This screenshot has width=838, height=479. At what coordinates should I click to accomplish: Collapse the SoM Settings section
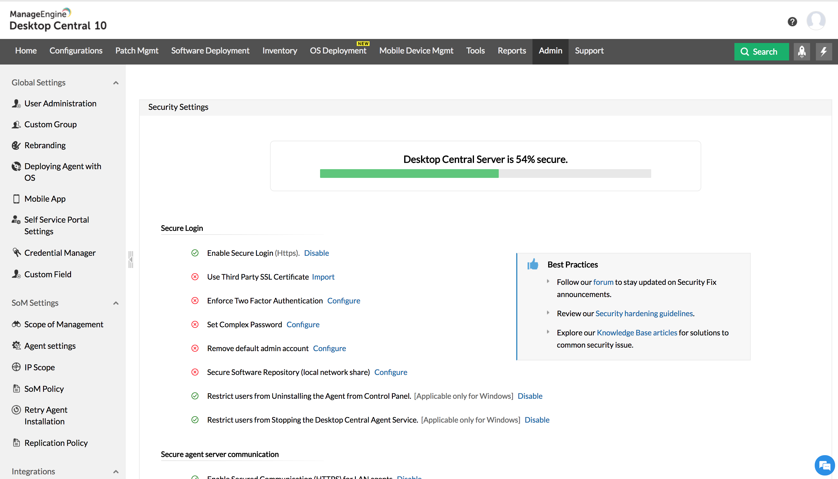point(116,303)
